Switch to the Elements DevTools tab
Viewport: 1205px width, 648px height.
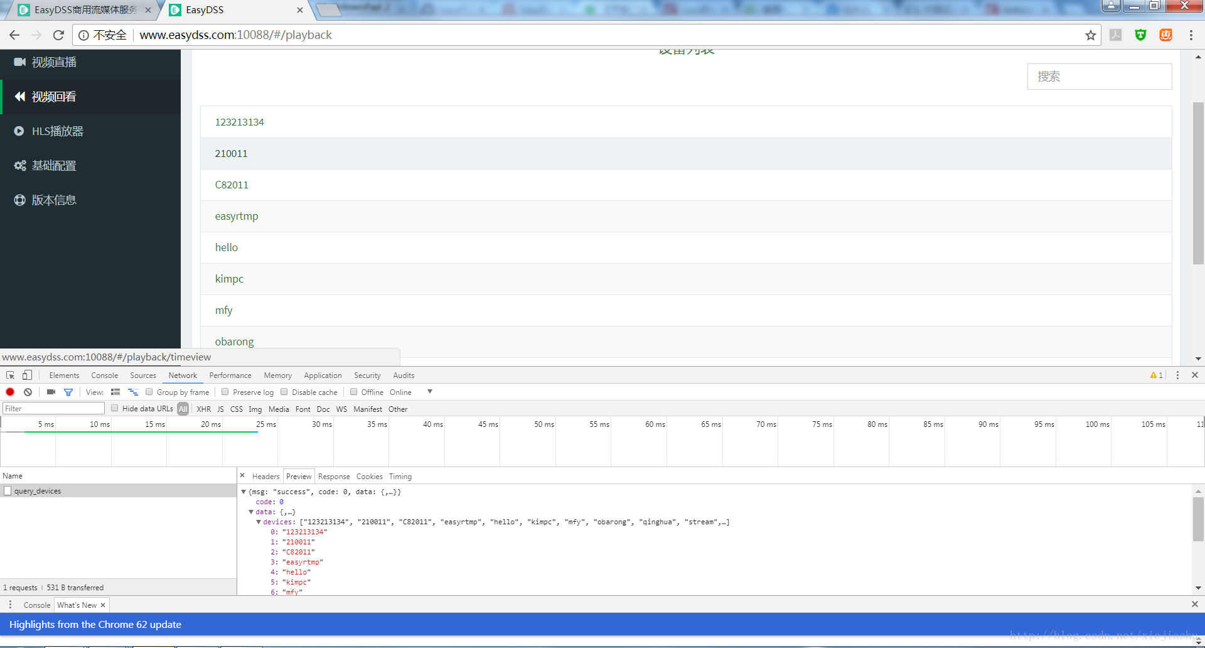pyautogui.click(x=64, y=375)
